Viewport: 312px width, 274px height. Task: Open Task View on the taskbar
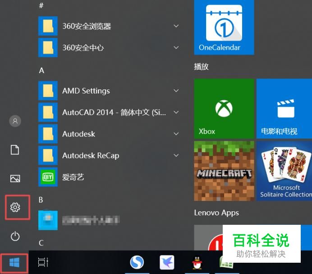point(43,262)
